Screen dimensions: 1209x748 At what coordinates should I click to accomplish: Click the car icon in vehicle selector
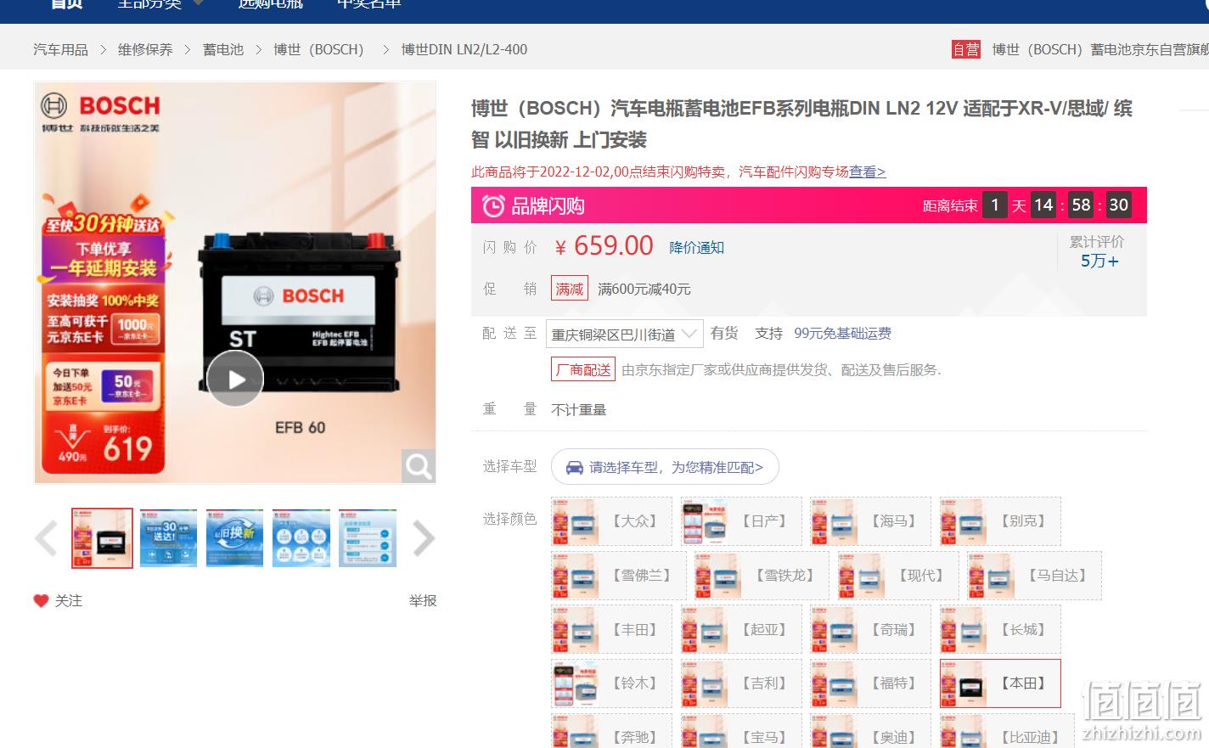[575, 467]
